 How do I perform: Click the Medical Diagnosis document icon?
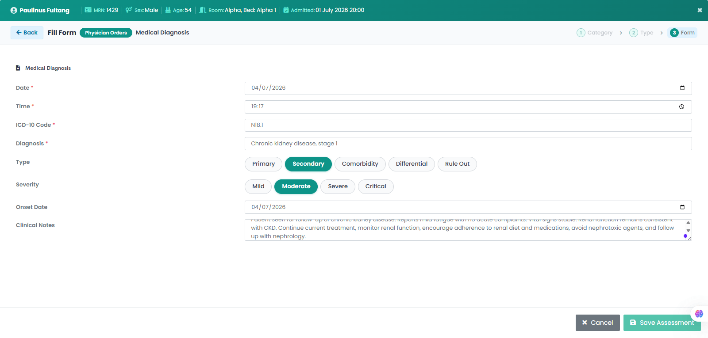tap(18, 68)
